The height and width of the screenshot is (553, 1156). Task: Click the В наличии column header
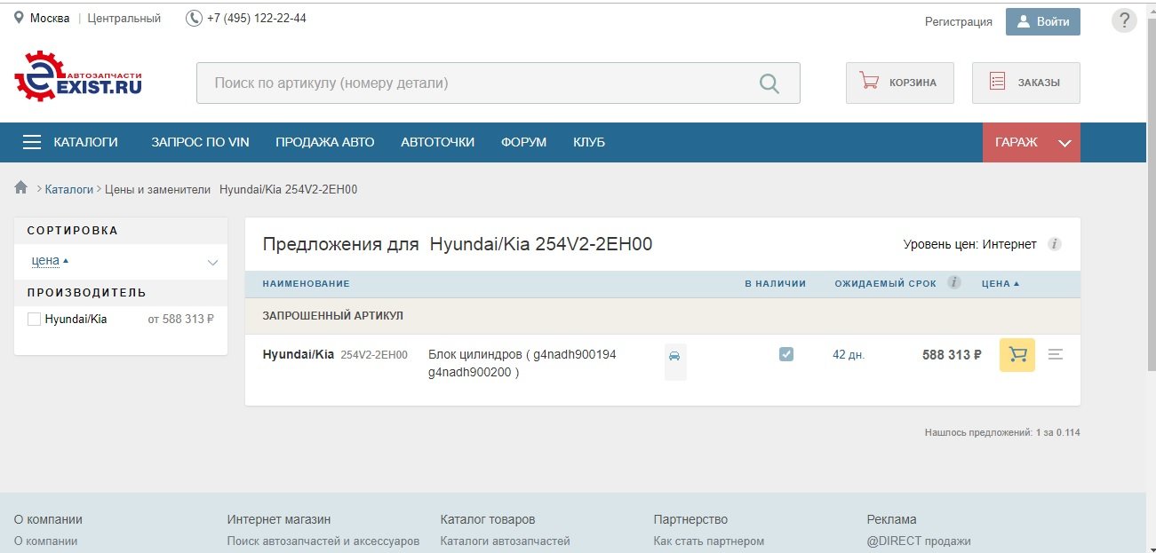775,284
